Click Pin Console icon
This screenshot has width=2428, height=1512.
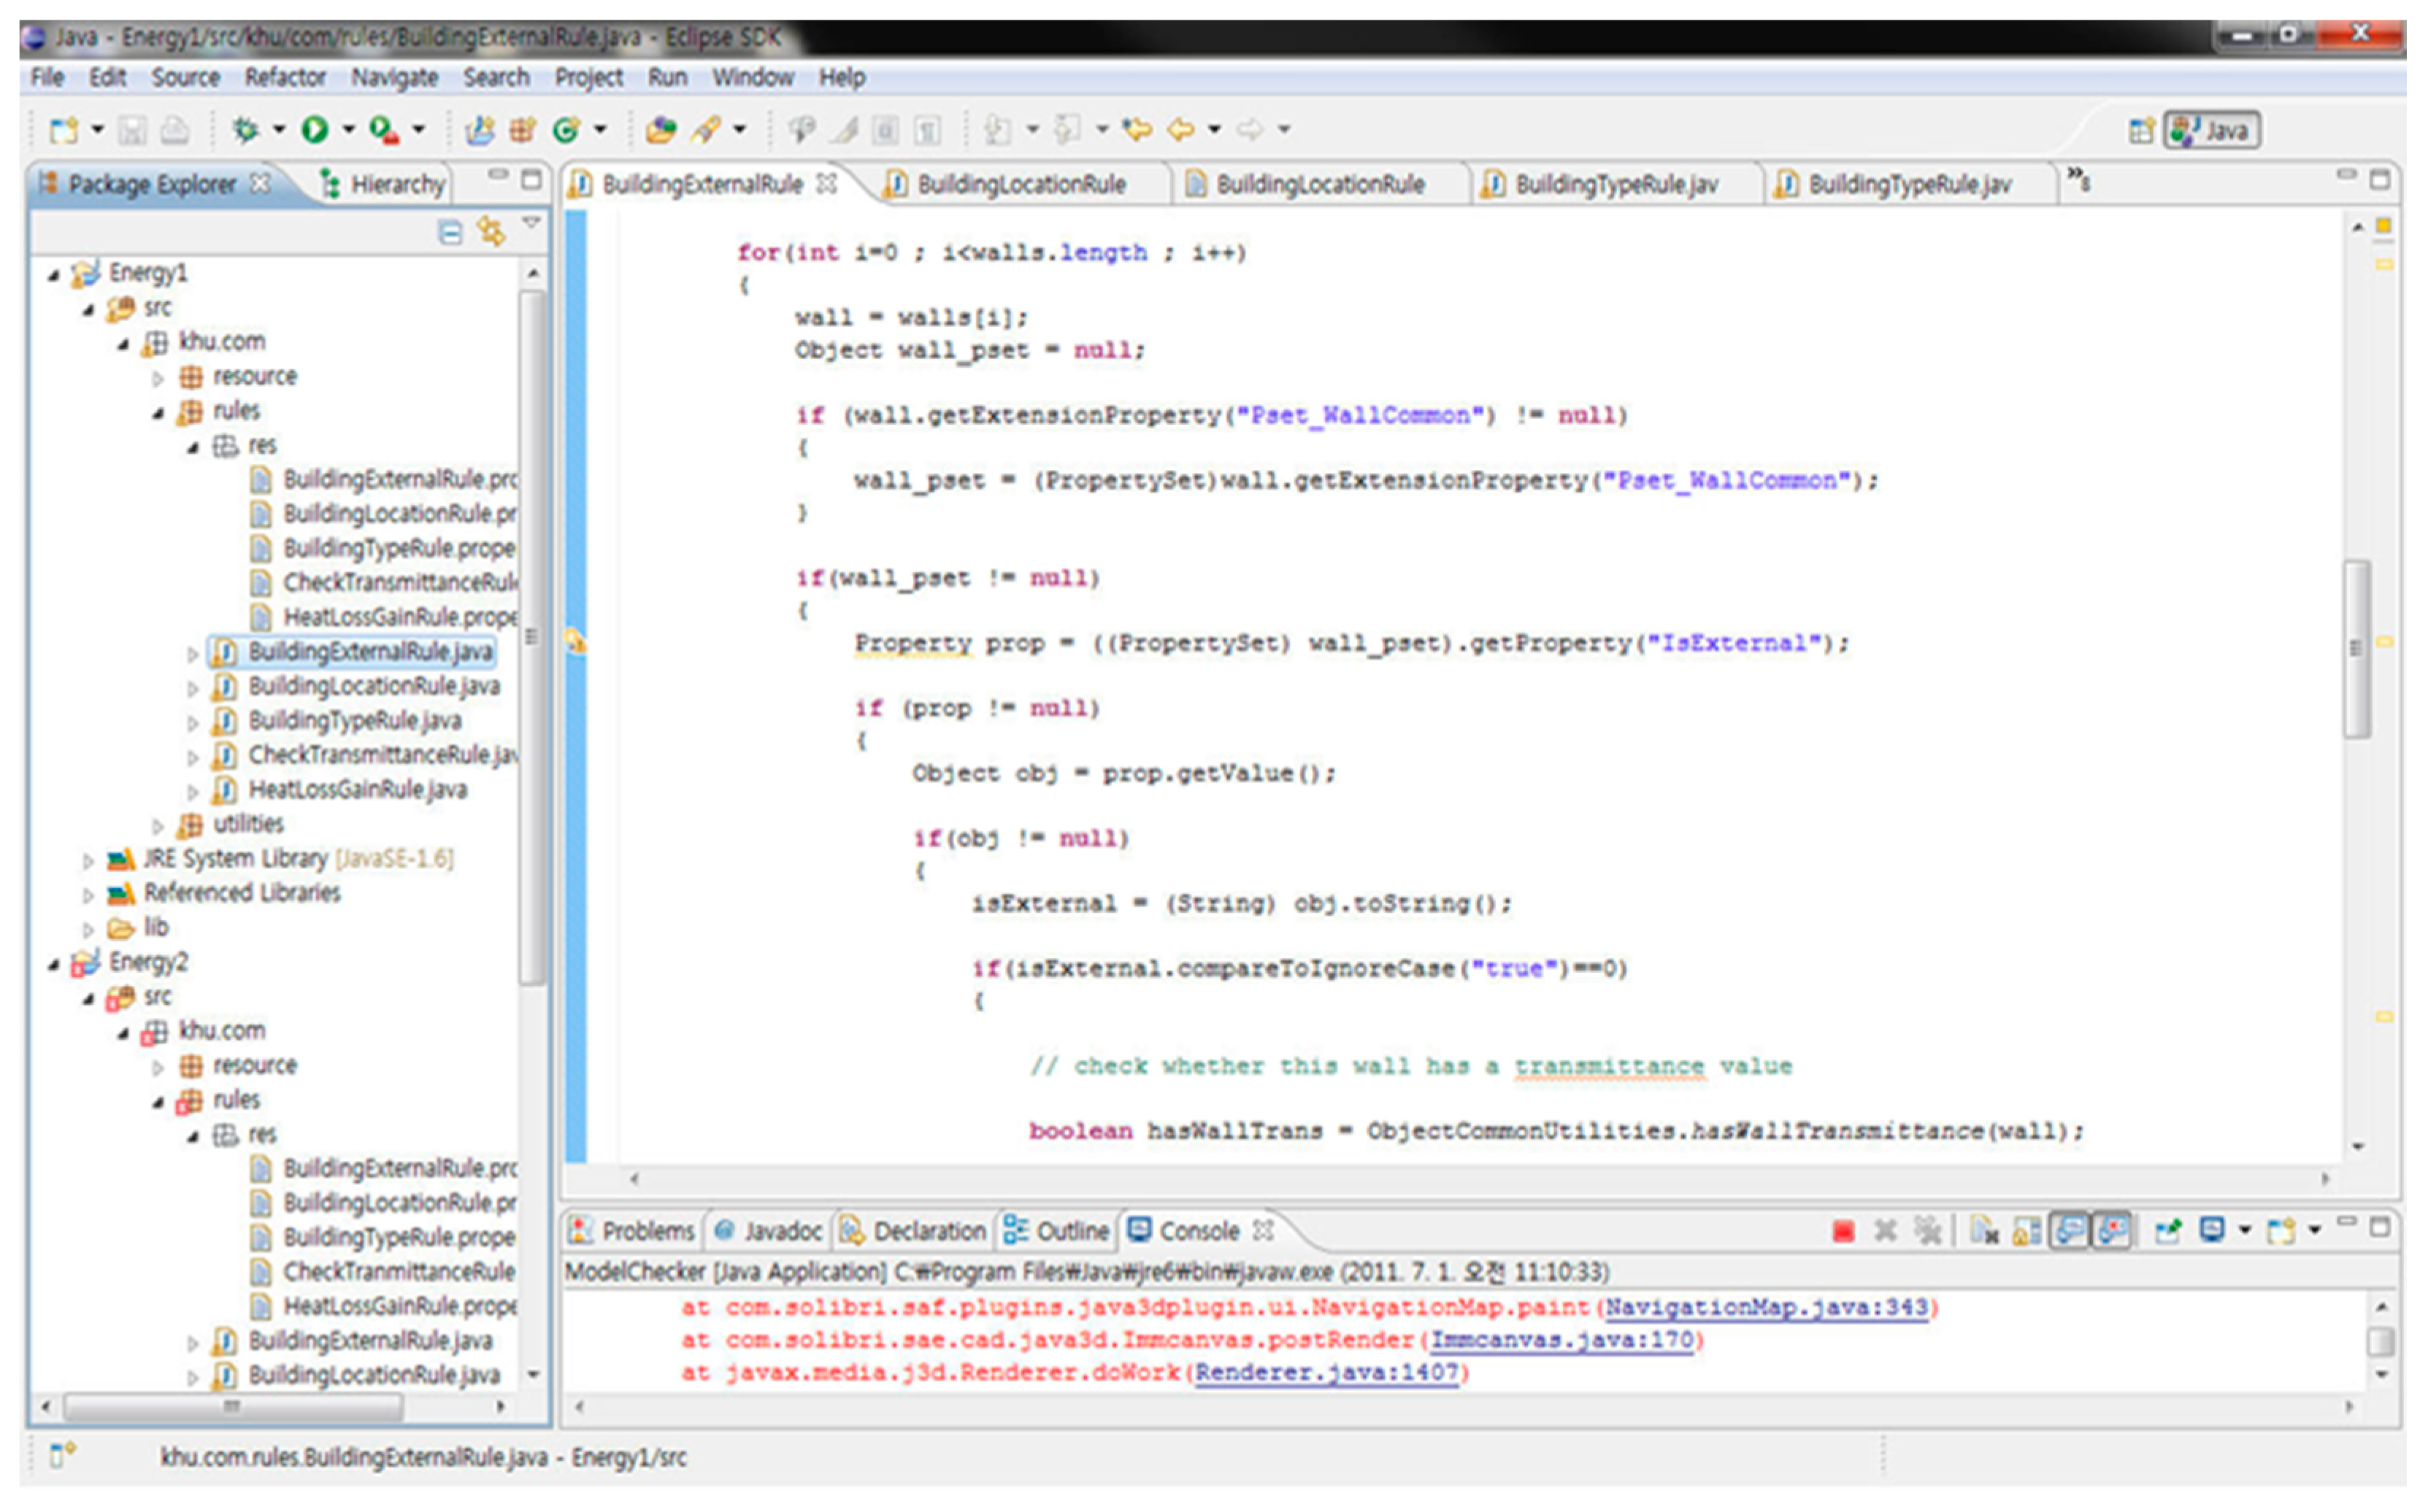pos(2169,1231)
